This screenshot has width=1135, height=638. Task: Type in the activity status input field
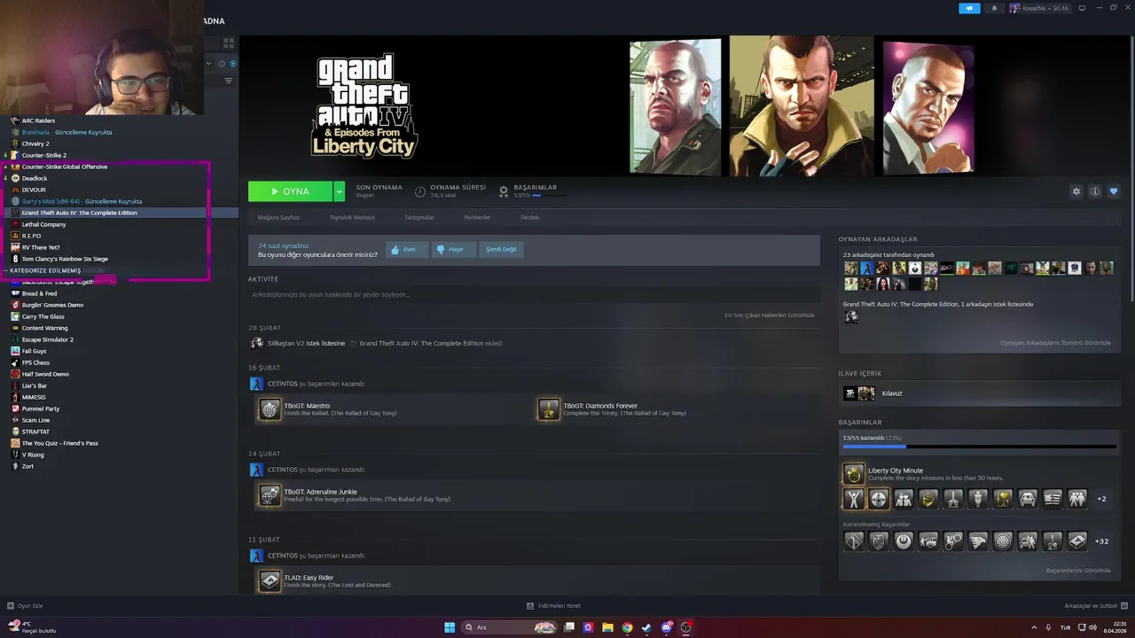coord(534,294)
